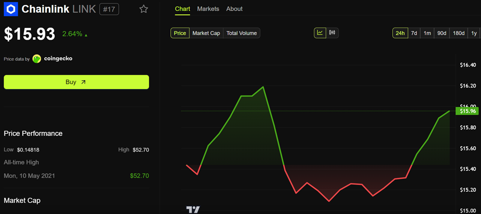
Task: Favorite Chainlink with the star icon
Action: [144, 9]
